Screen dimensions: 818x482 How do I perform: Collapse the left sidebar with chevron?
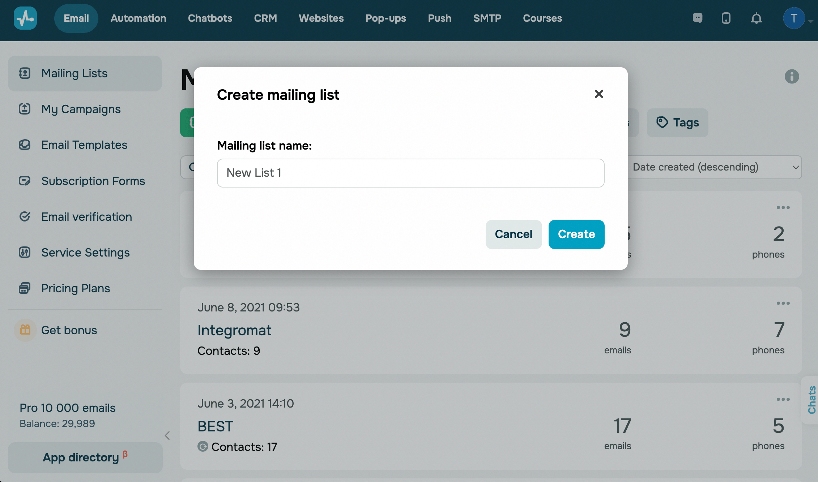167,435
